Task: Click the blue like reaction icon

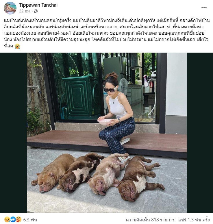Action: click(13, 220)
